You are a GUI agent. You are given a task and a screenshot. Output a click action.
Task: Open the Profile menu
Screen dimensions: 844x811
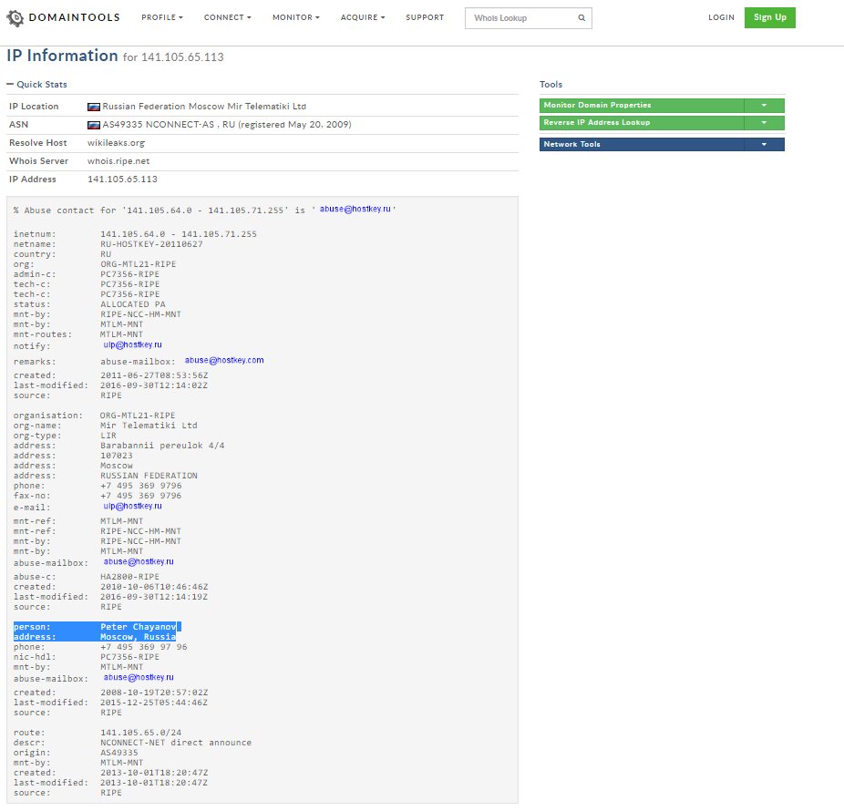pos(162,17)
